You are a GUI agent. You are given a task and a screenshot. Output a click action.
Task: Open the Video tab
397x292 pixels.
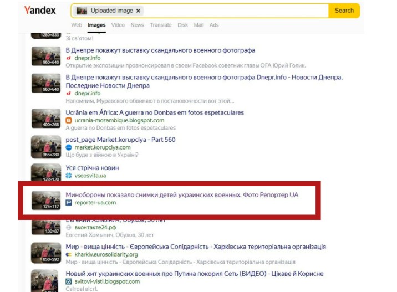[118, 25]
